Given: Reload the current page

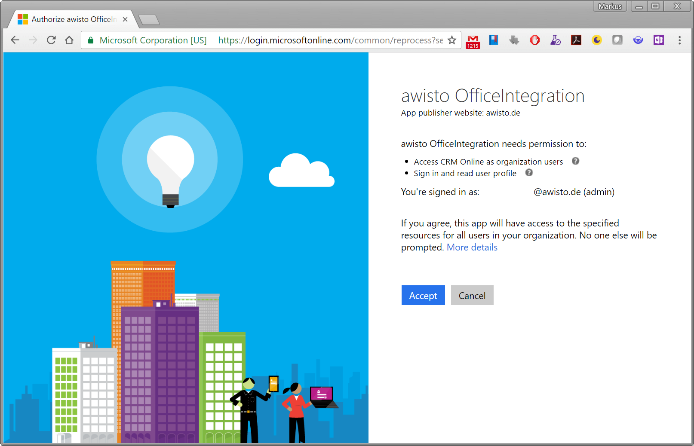Looking at the screenshot, I should point(51,40).
